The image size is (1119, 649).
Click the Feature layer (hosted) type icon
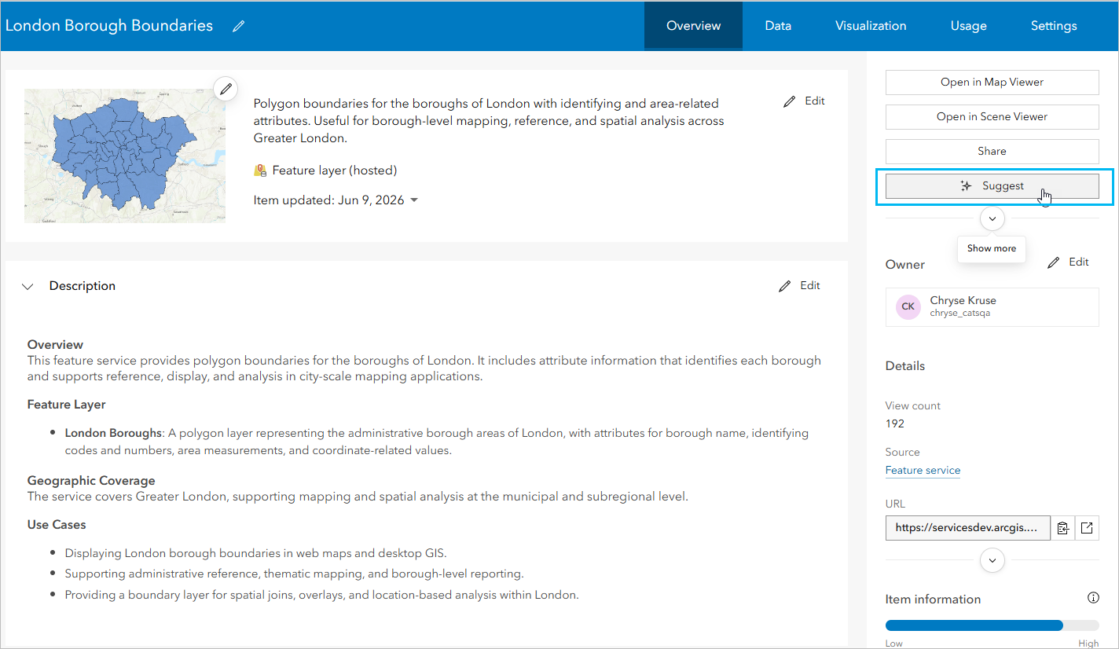pos(260,170)
